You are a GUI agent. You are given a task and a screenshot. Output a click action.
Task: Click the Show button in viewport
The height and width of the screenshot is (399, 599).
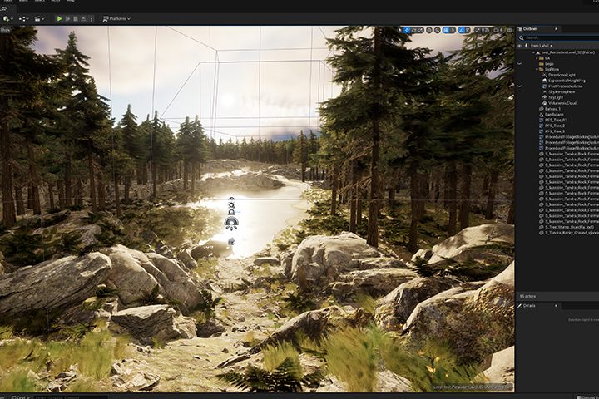[5, 30]
